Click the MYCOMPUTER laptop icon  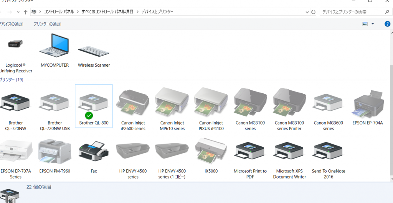(54, 46)
